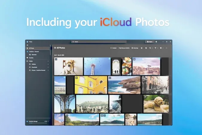Click the Print icon in toolbar

(142, 48)
